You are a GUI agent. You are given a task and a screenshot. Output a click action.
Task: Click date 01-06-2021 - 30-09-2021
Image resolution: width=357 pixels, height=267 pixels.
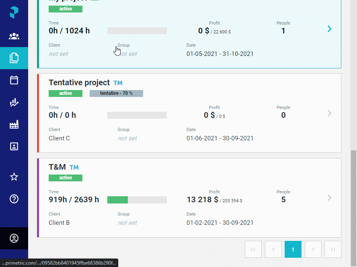pos(220,138)
